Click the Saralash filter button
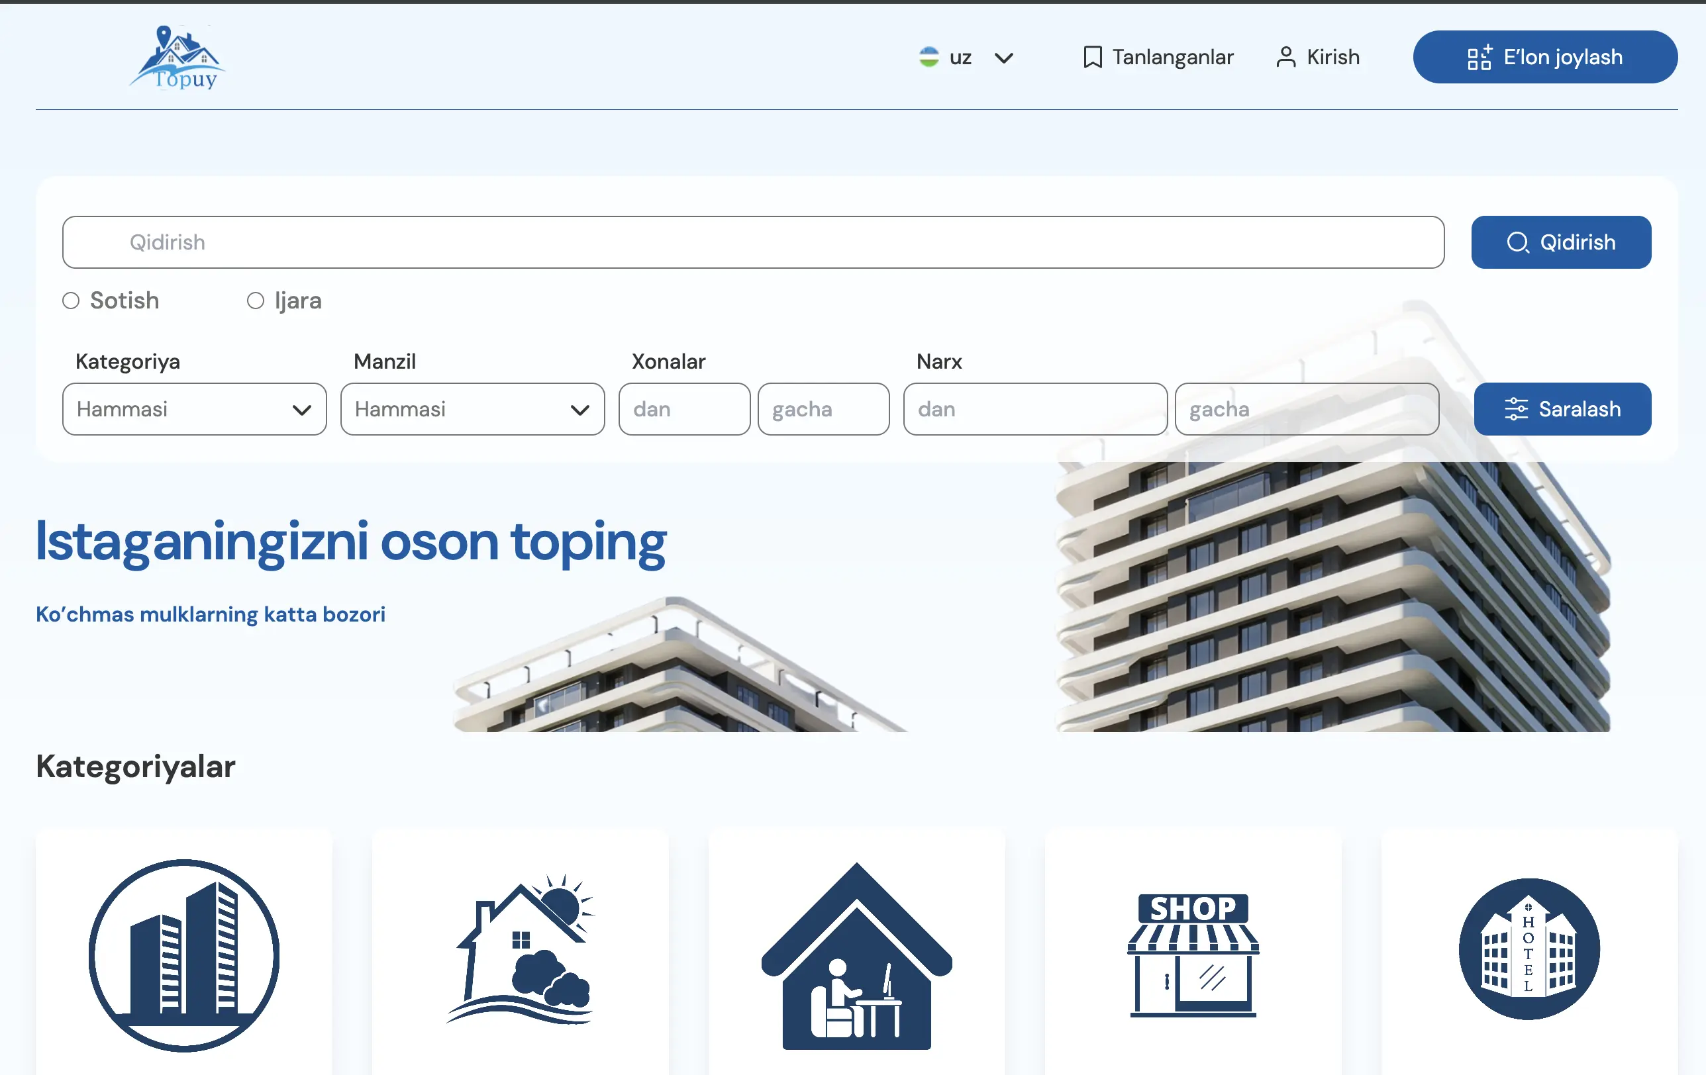 pos(1562,409)
